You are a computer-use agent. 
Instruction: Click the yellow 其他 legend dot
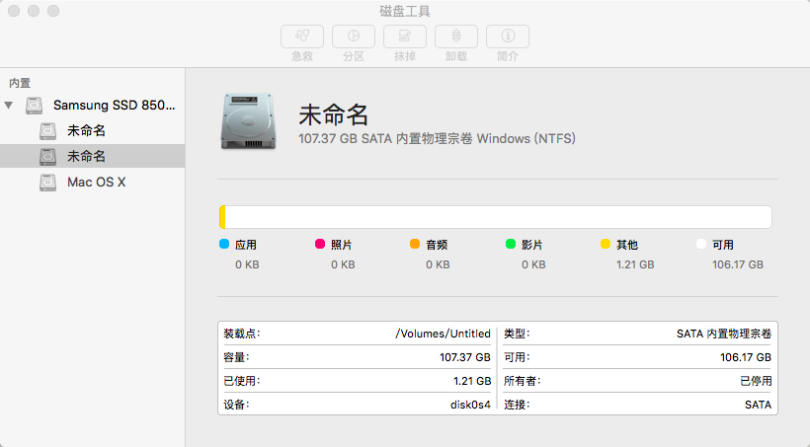click(x=606, y=244)
